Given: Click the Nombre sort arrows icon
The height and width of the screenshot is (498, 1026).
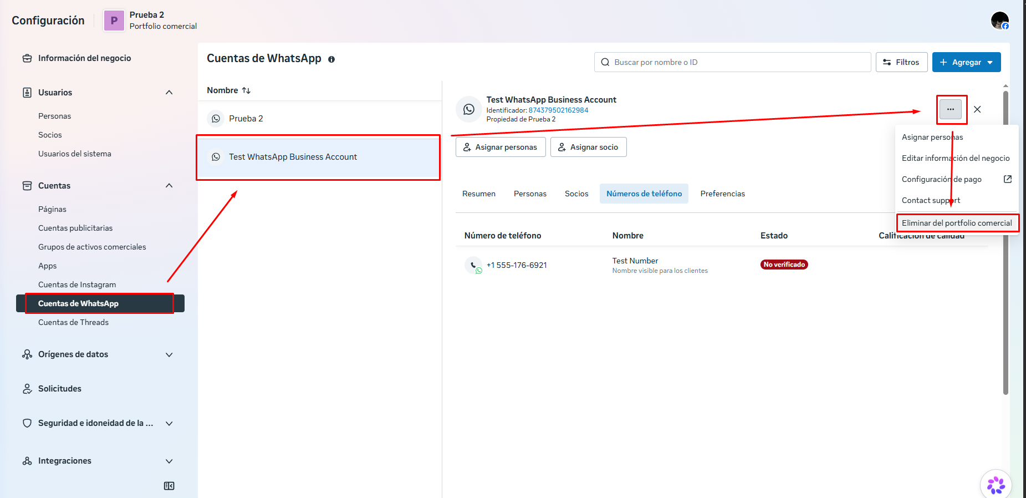Looking at the screenshot, I should coord(246,90).
